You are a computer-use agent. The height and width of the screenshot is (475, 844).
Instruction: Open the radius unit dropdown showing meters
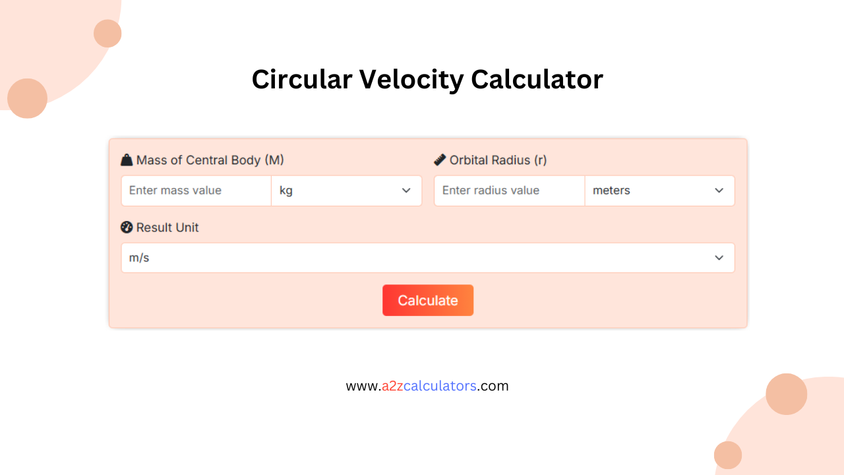659,191
